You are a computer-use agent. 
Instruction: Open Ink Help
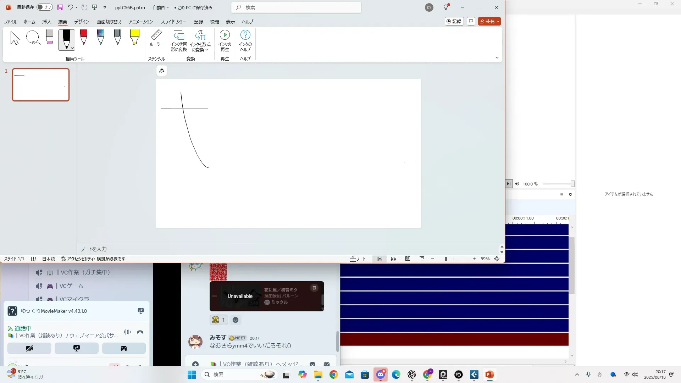[245, 41]
